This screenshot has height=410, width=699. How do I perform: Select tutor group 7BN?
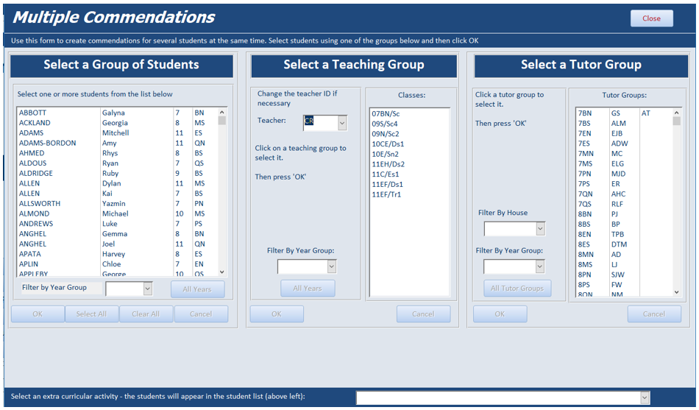pos(625,113)
